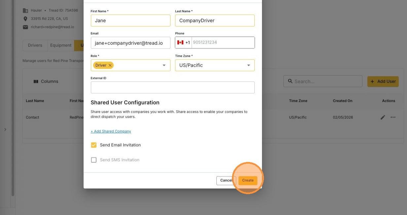407x215 pixels.
Task: Click the richard+redpine@tread.io email text
Action: coord(52,27)
